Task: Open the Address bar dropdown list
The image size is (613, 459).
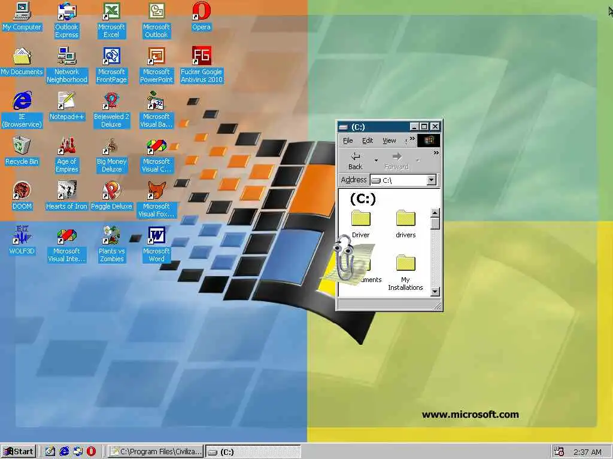Action: coord(431,180)
